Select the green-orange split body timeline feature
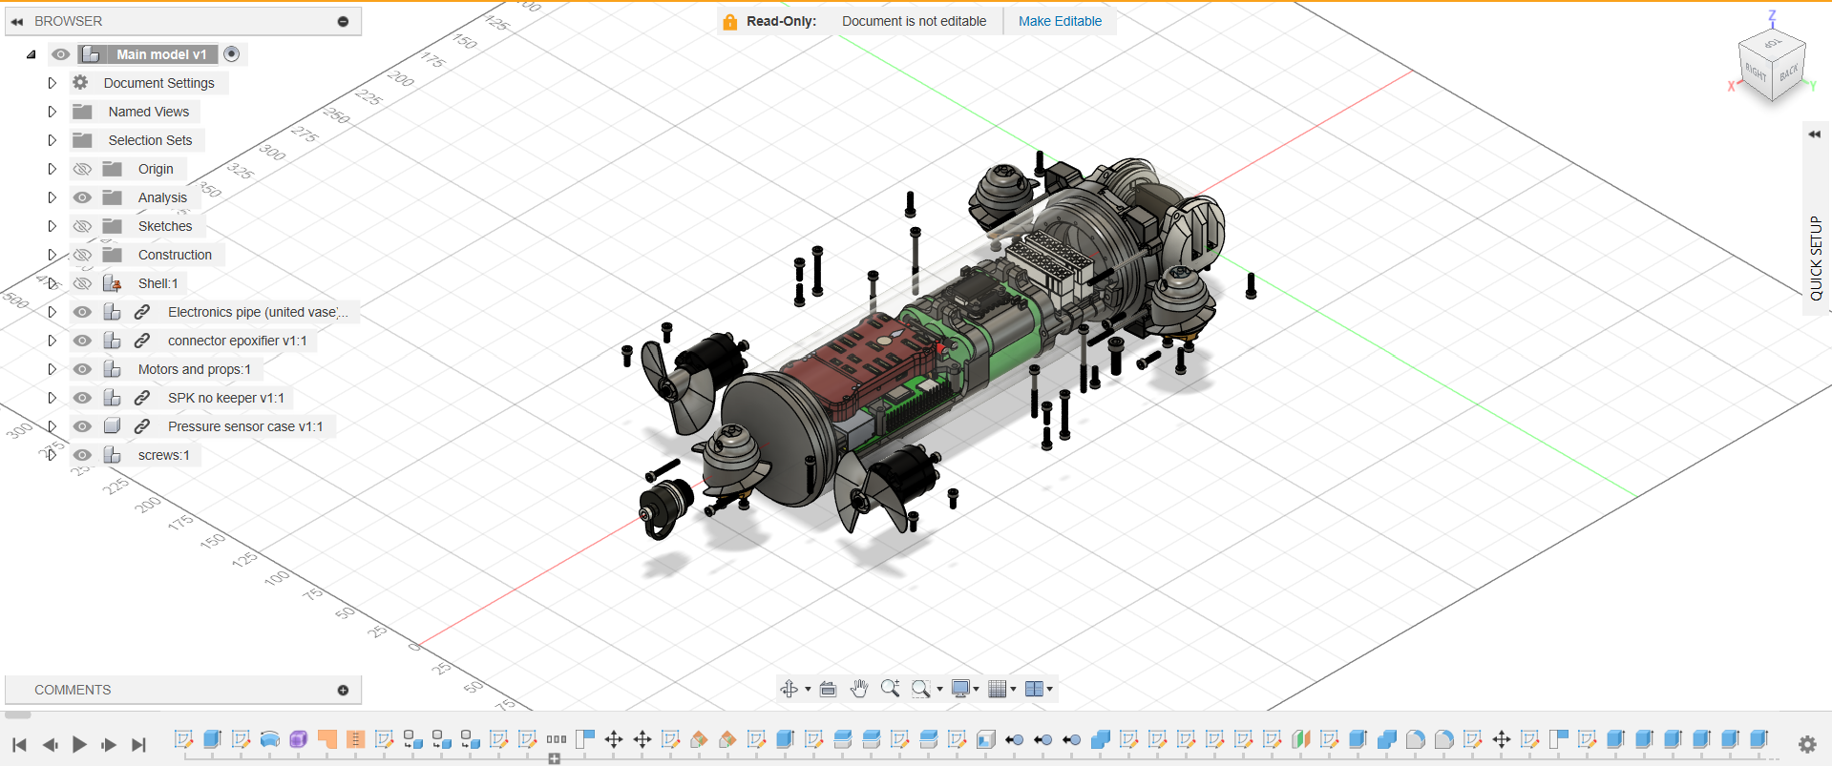 1301,739
